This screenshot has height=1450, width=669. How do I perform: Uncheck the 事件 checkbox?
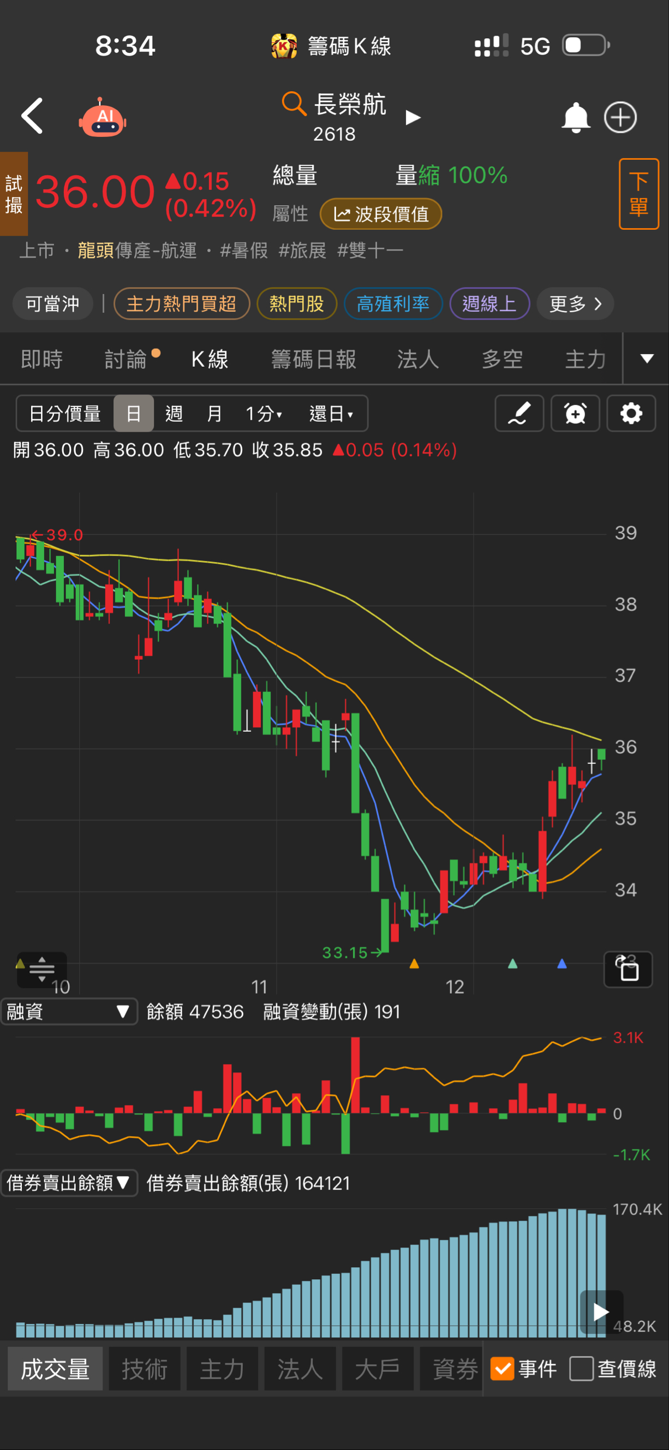[x=502, y=1368]
